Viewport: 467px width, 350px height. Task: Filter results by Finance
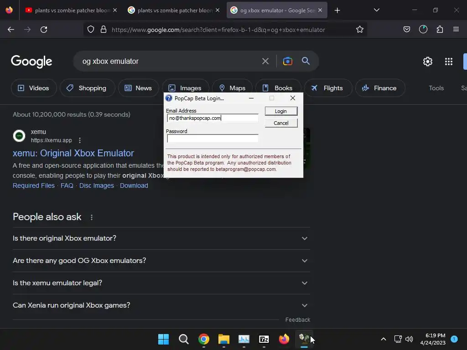[x=380, y=88]
